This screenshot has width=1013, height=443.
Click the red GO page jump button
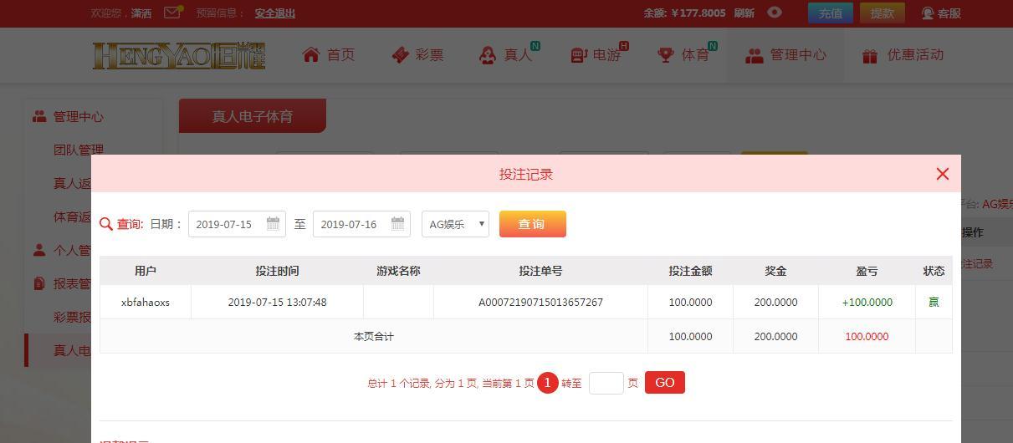click(x=665, y=383)
